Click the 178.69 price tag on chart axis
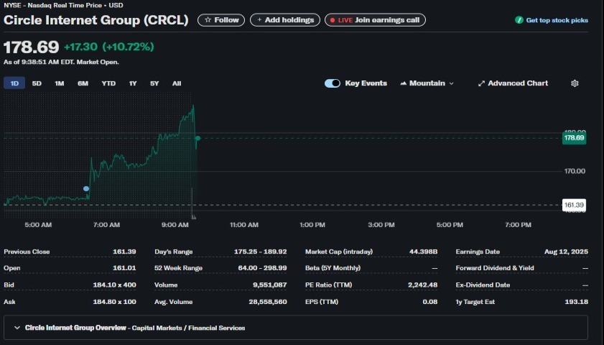This screenshot has width=604, height=345. (x=574, y=138)
